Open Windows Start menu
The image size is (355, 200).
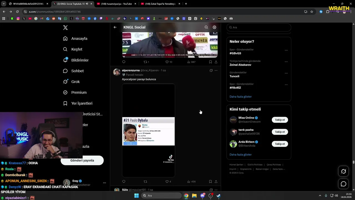(x=136, y=196)
